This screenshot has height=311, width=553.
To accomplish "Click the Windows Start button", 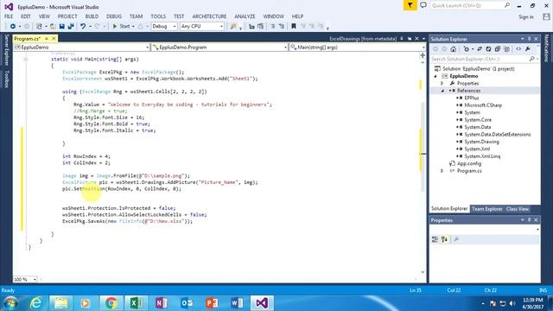I will tap(10, 303).
